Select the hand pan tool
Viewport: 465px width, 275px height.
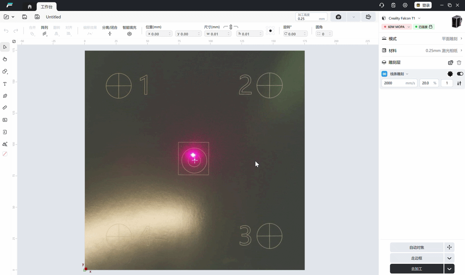point(5,59)
